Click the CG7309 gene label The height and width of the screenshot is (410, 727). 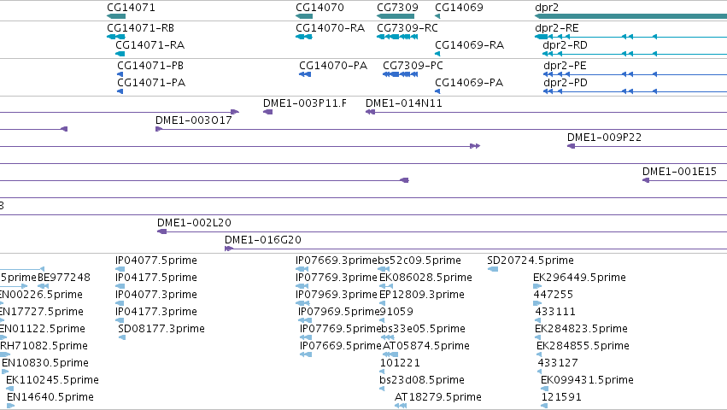397,8
